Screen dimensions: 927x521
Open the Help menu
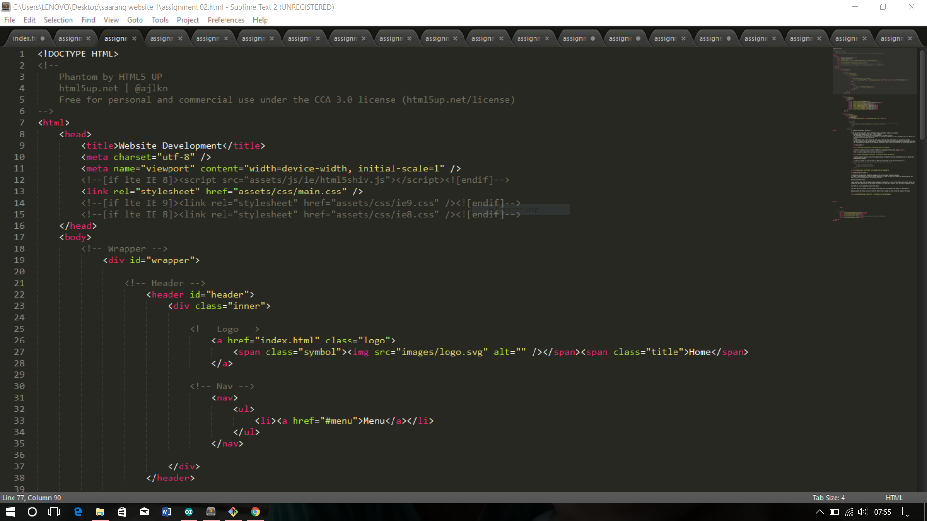tap(260, 20)
